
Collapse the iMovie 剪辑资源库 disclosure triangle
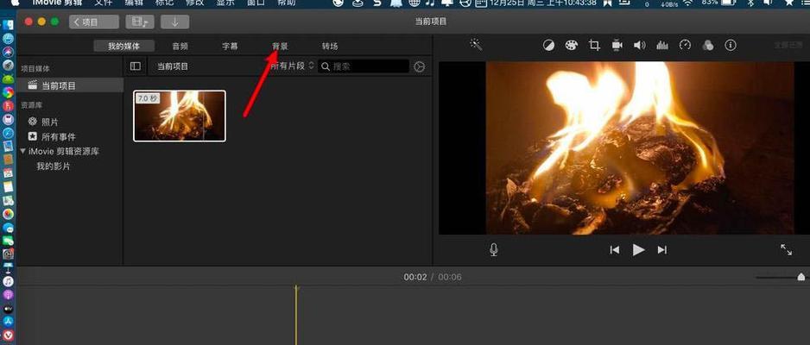22,151
